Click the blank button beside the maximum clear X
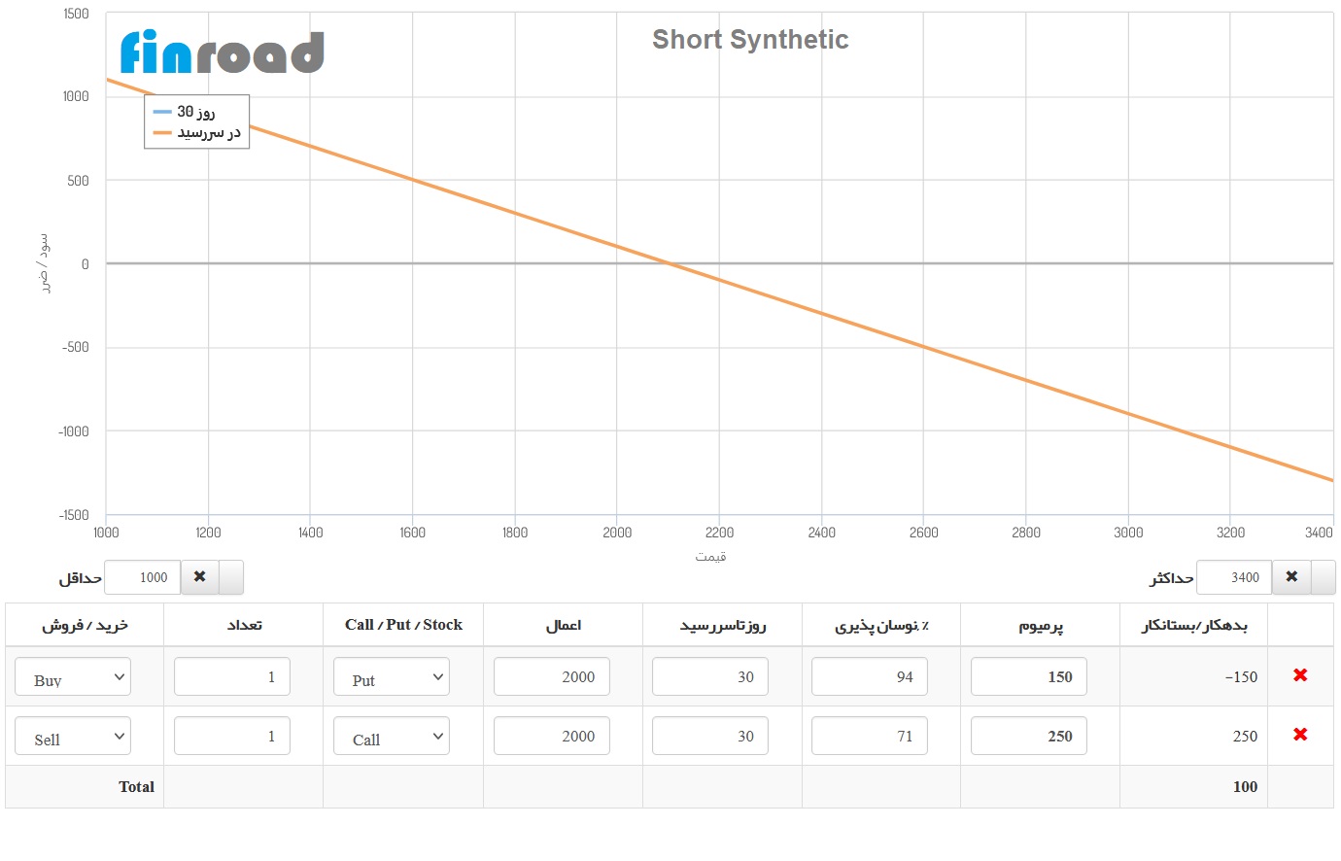The image size is (1341, 861). [1324, 577]
